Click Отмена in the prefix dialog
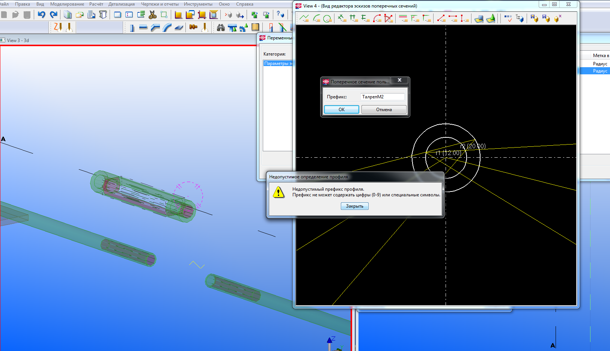The width and height of the screenshot is (610, 351). (384, 110)
